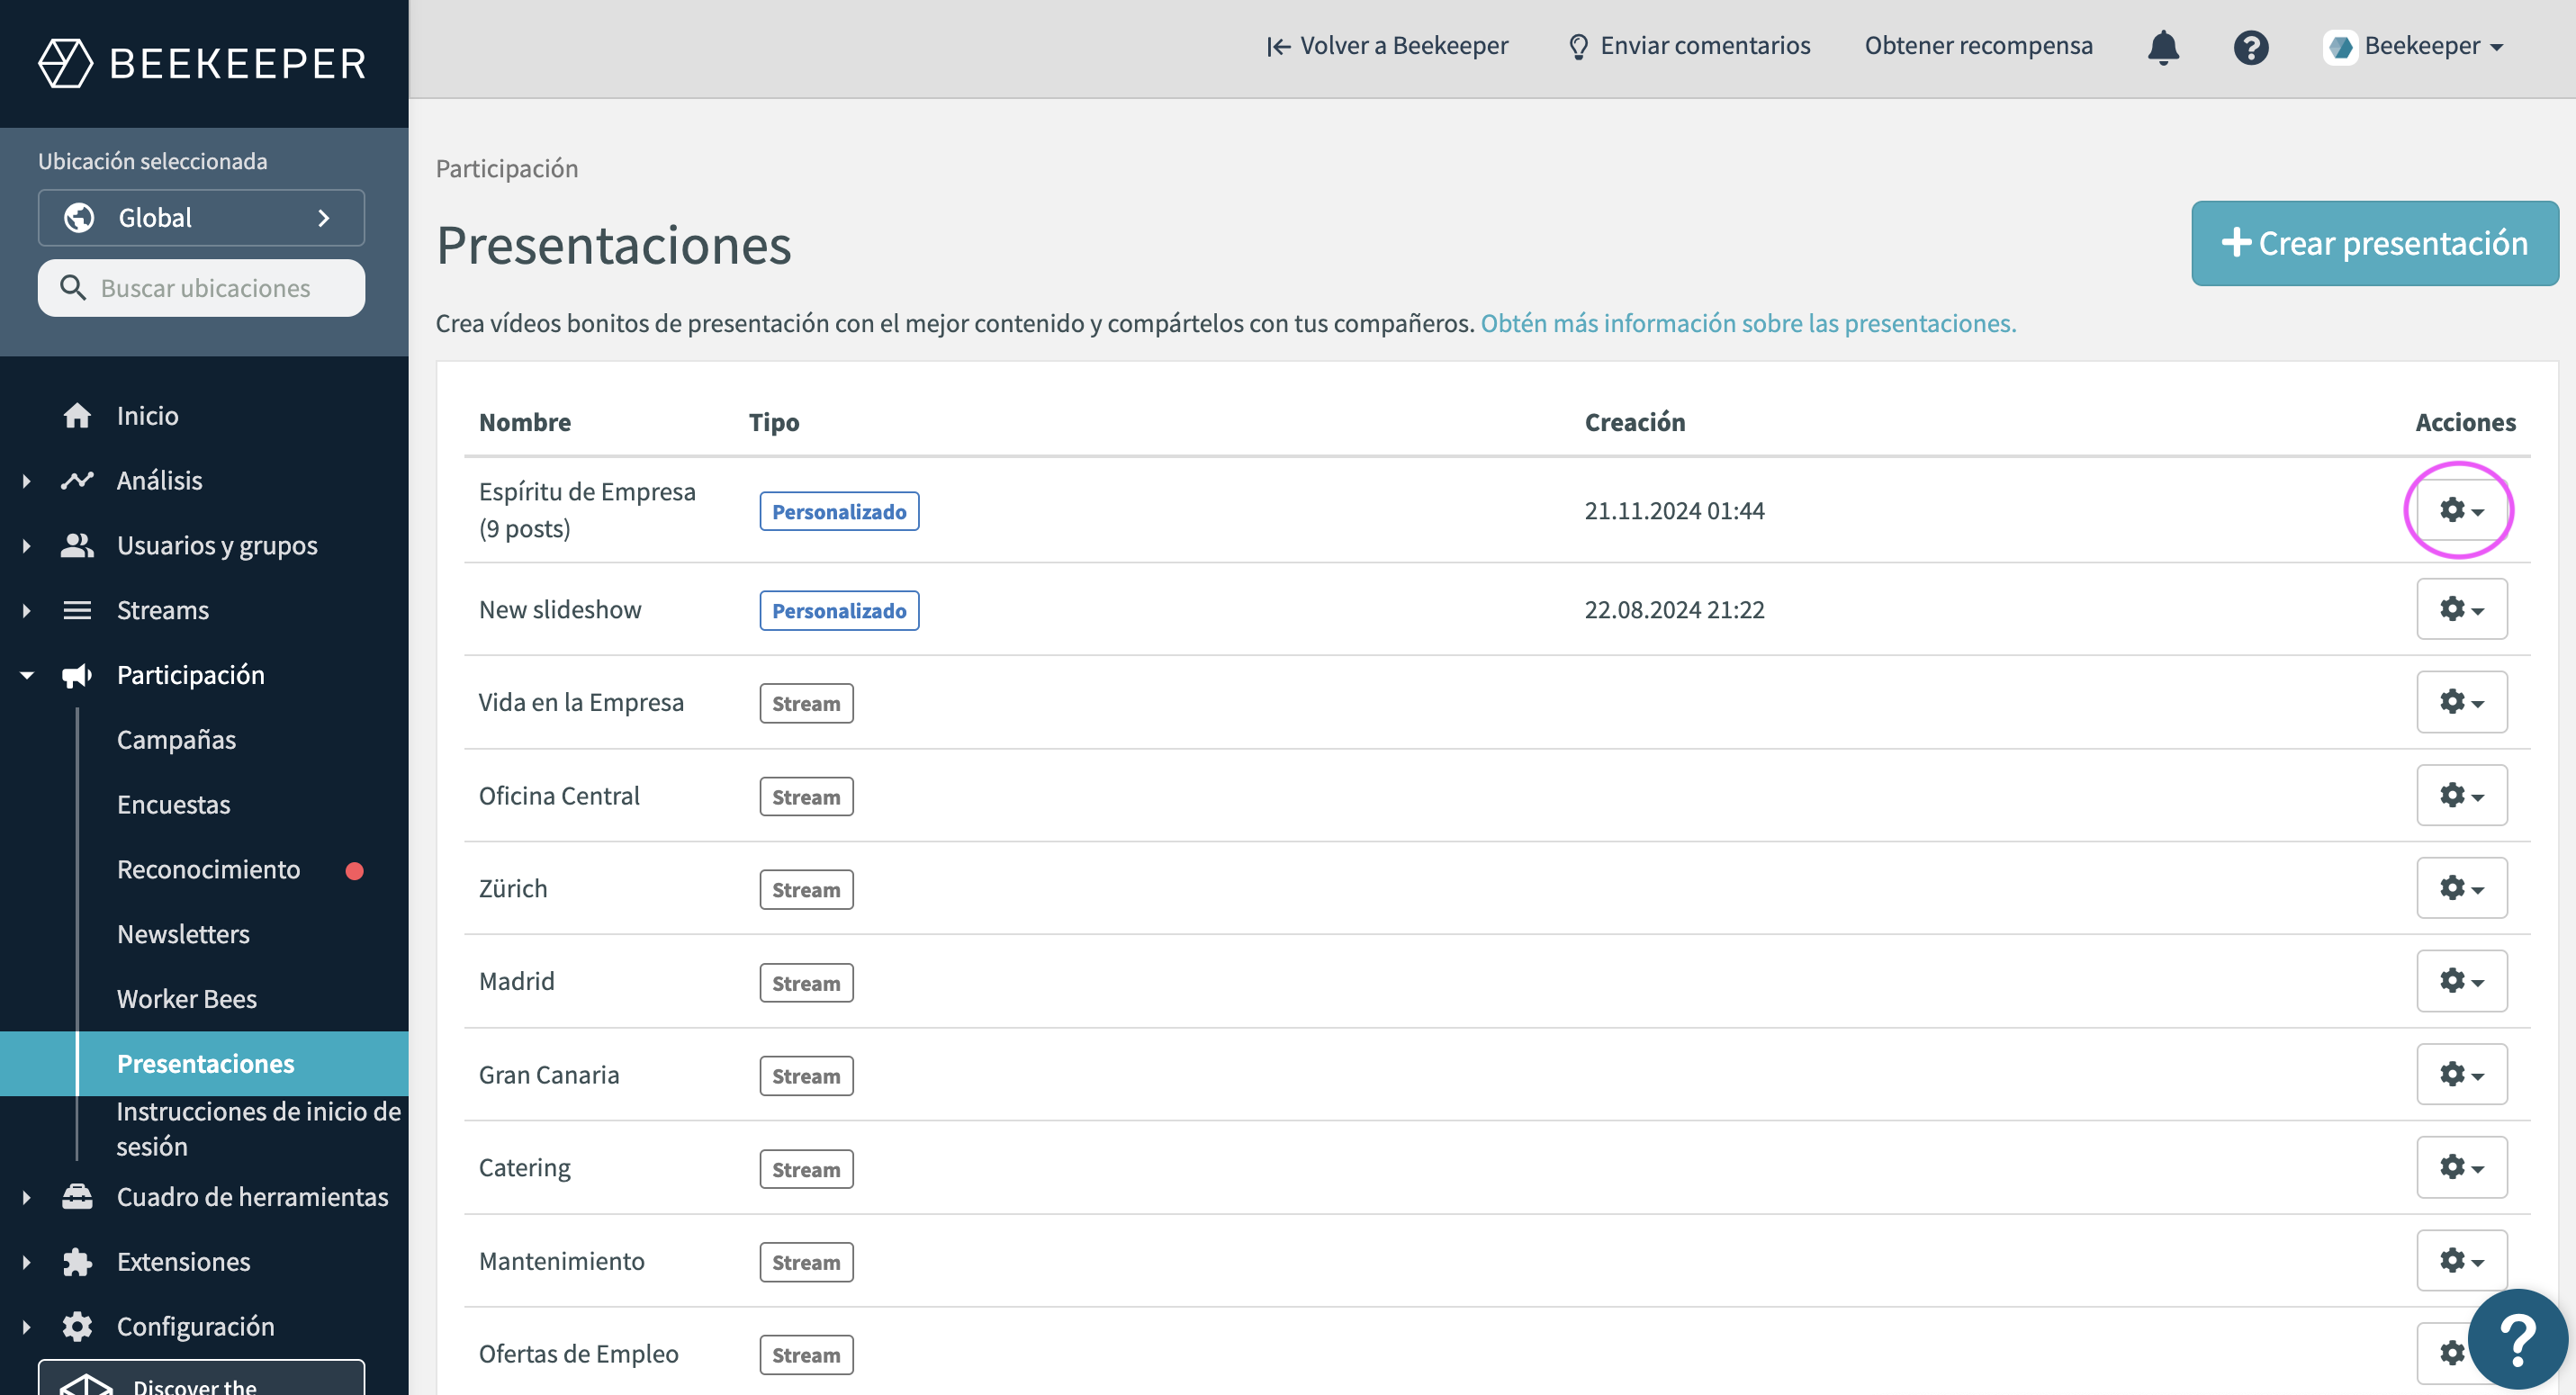Click the Streams list icon
The image size is (2576, 1395).
[77, 610]
